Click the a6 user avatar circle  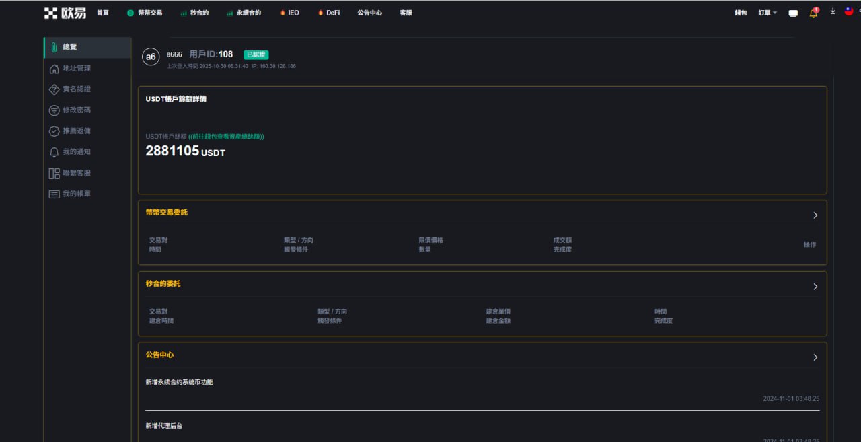click(151, 57)
